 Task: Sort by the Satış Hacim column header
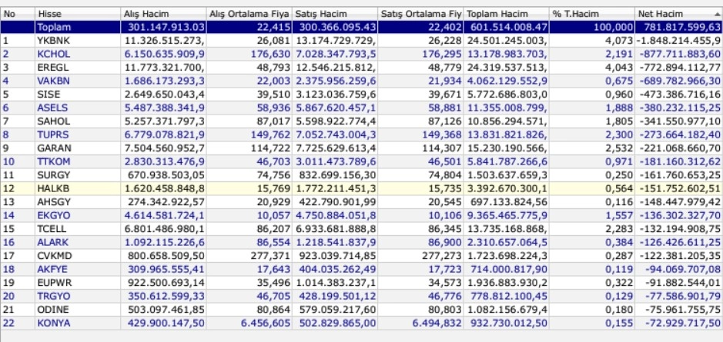pyautogui.click(x=334, y=14)
